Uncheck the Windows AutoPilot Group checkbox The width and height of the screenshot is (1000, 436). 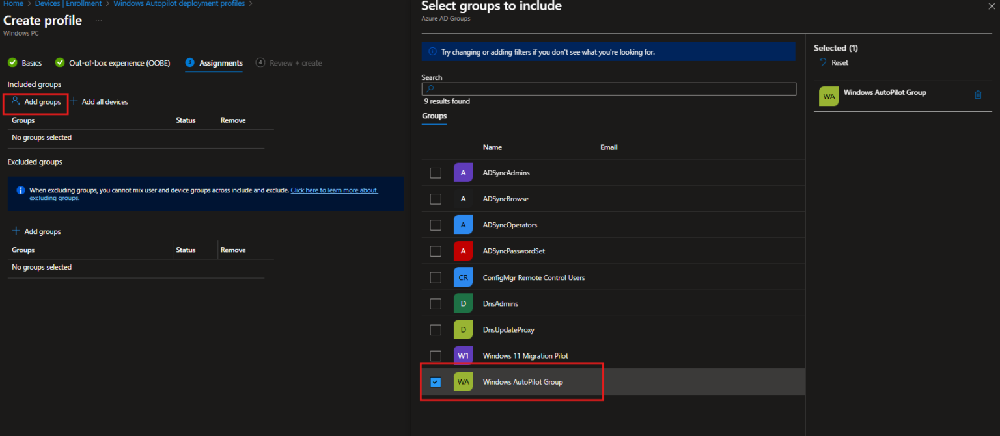click(435, 382)
